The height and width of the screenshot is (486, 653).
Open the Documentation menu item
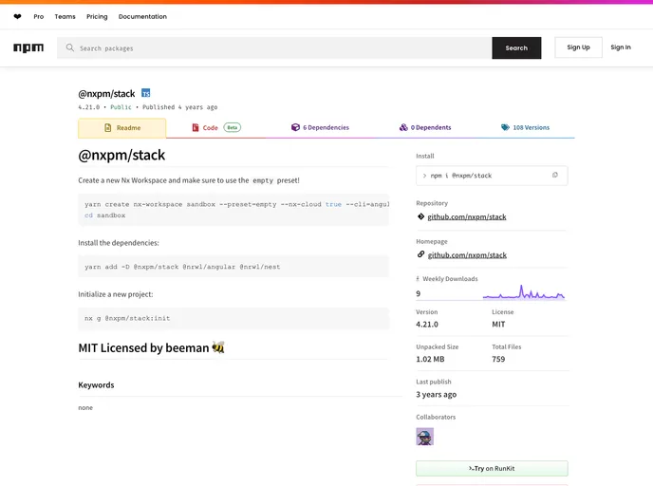point(142,17)
